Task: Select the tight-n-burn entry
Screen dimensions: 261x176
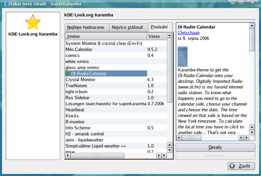Action: click(x=116, y=92)
